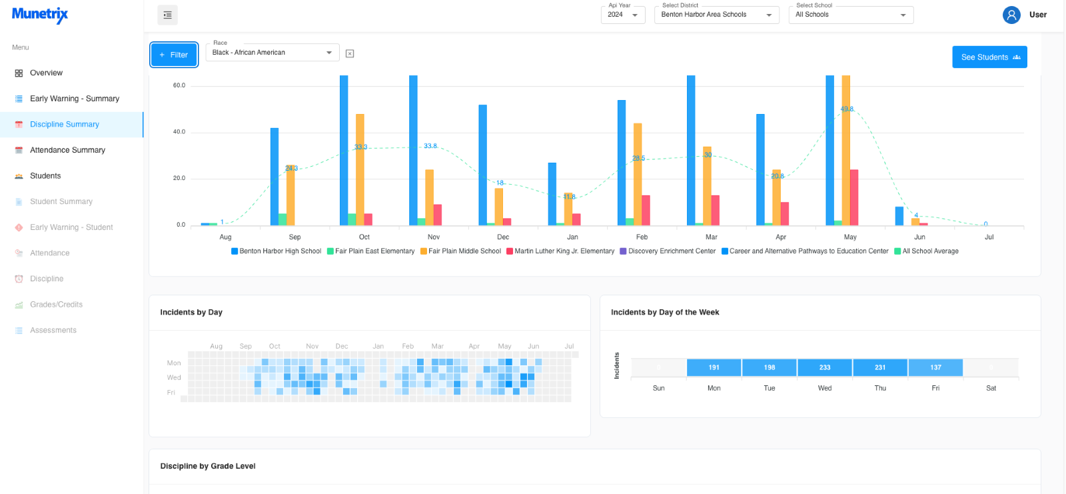The height and width of the screenshot is (494, 1066).
Task: Click the Discipline by Grade Level heading
Action: pos(208,466)
